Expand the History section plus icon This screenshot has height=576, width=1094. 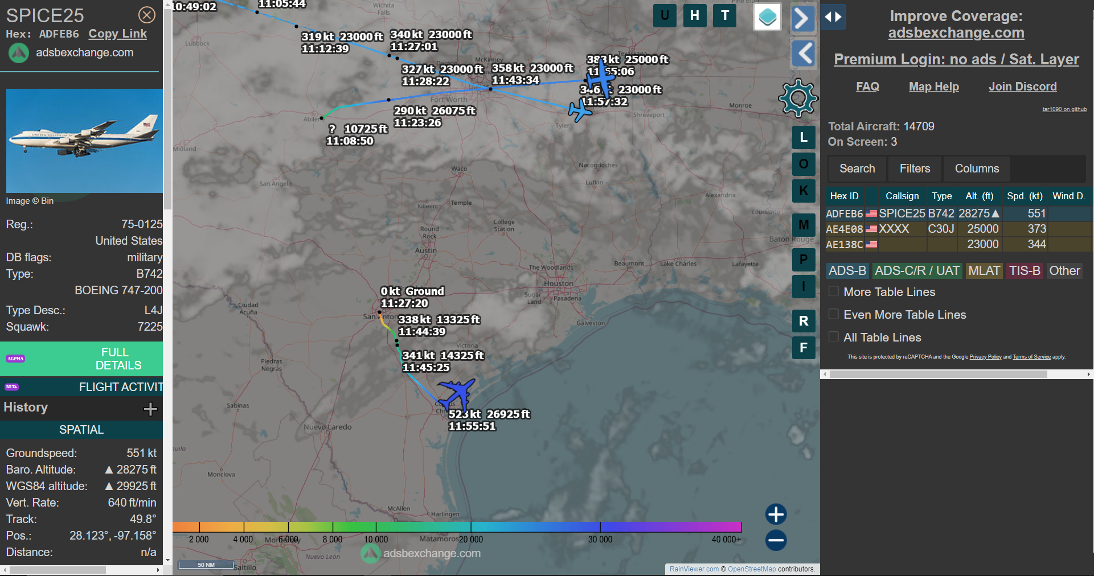point(150,409)
